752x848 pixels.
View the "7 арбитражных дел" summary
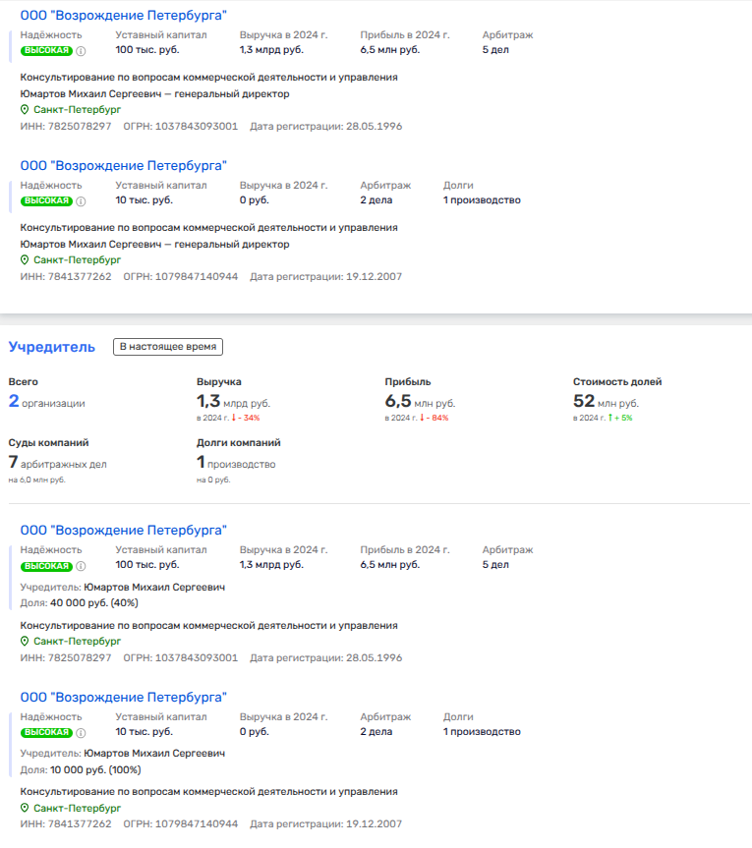[57, 463]
